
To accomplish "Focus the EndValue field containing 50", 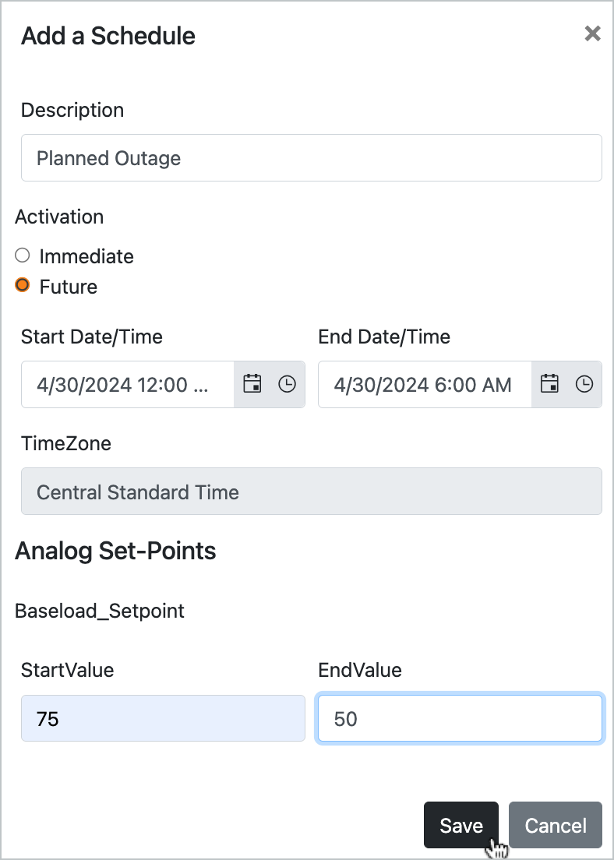I will (x=460, y=717).
